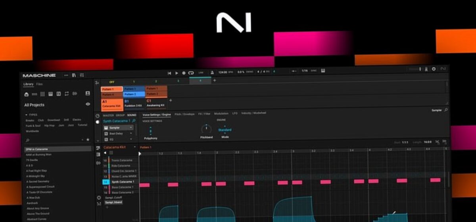
Task: Open the keyboard icon in the header
Action: 323,71
